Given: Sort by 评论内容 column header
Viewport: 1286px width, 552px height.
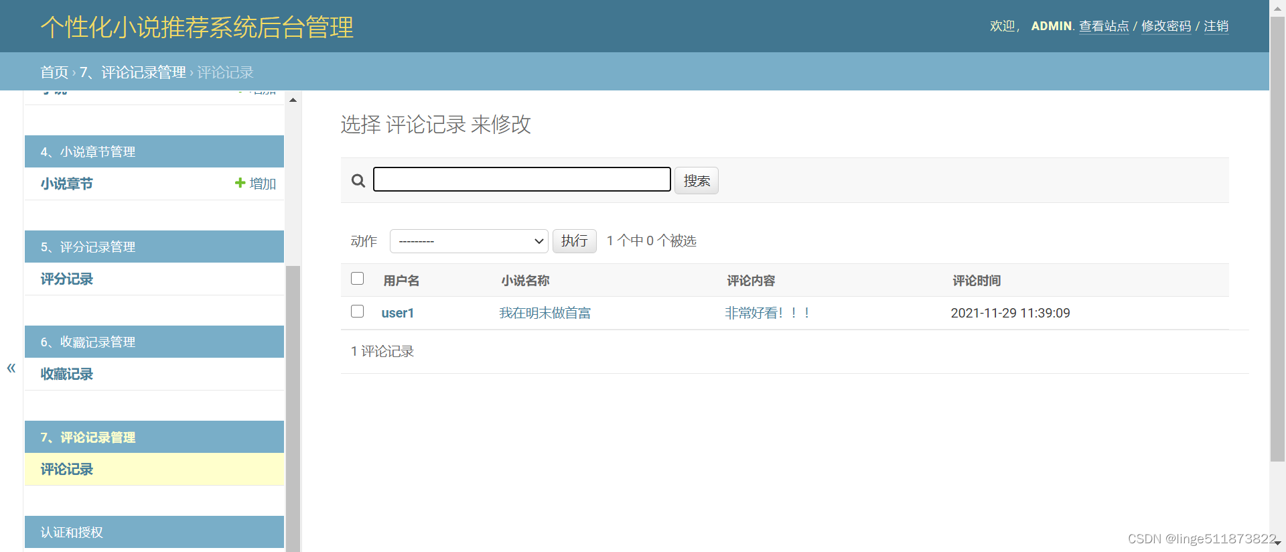Looking at the screenshot, I should click(751, 281).
